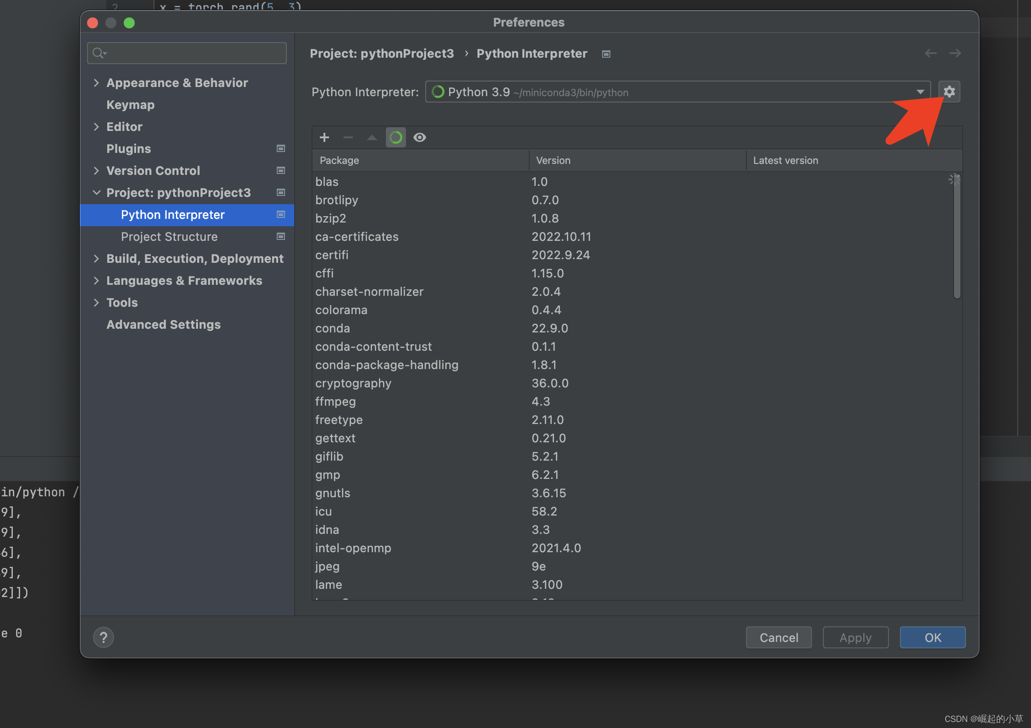Click the upgrade package arrow icon
The width and height of the screenshot is (1031, 728).
pyautogui.click(x=372, y=137)
